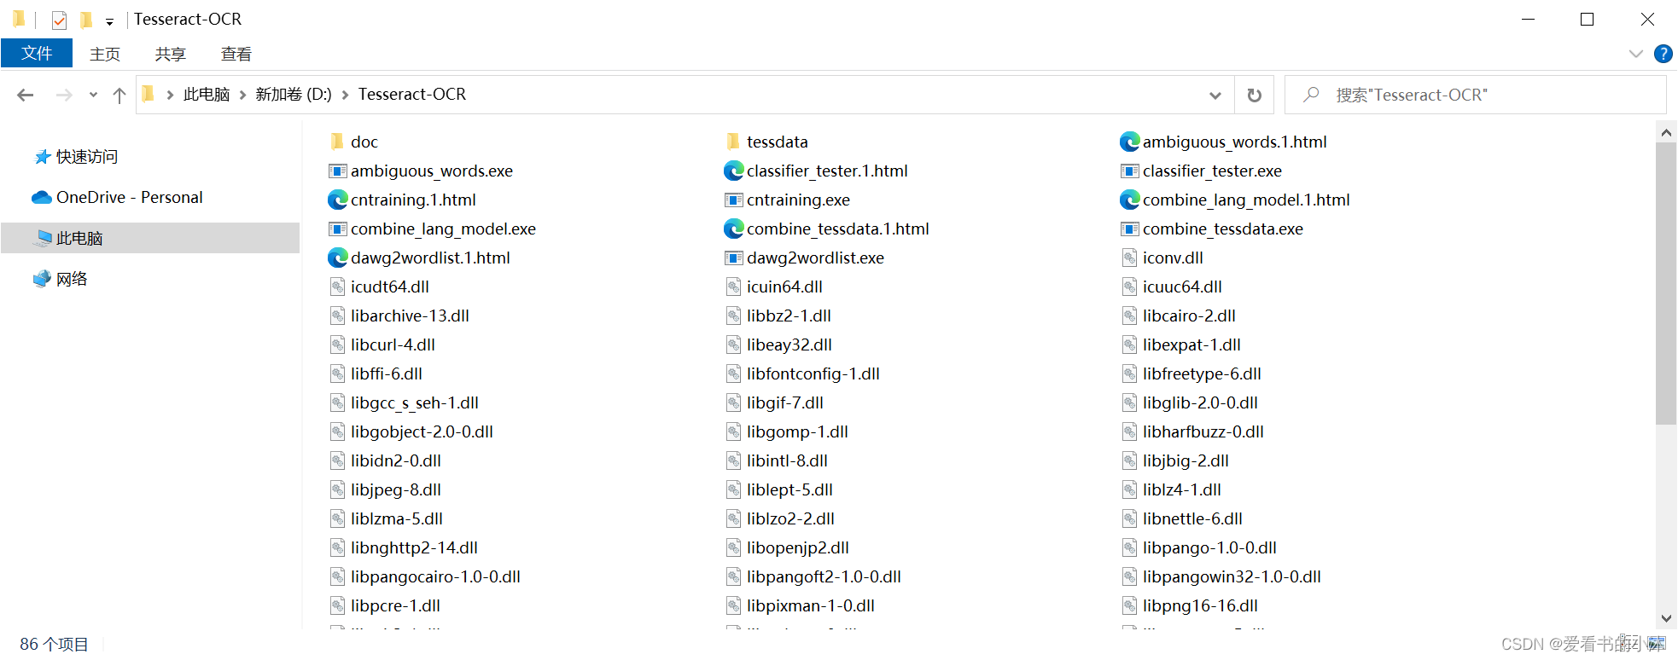Select libopenjp2.dll file name
1678x660 pixels.
(798, 547)
